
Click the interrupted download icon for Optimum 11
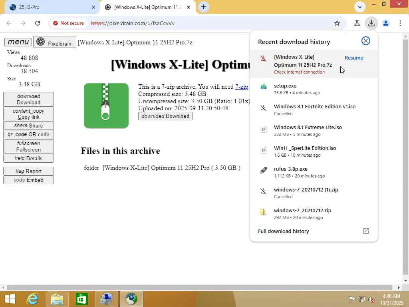tap(264, 58)
